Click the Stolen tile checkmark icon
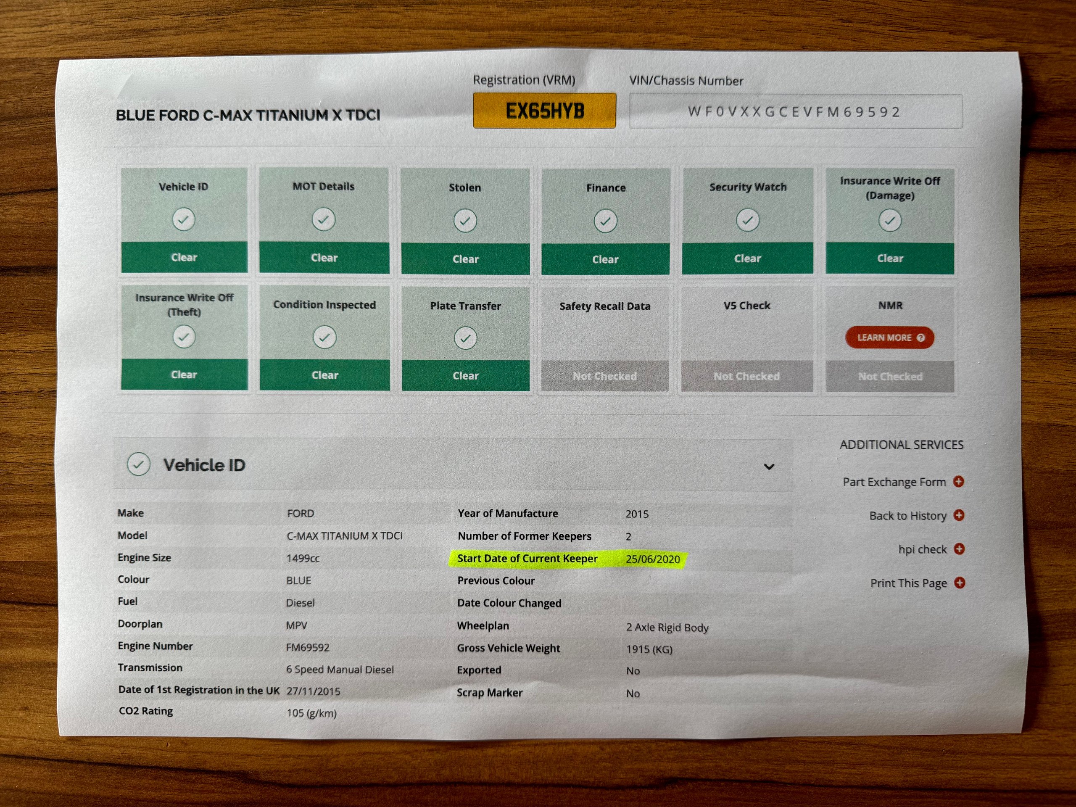 tap(465, 221)
